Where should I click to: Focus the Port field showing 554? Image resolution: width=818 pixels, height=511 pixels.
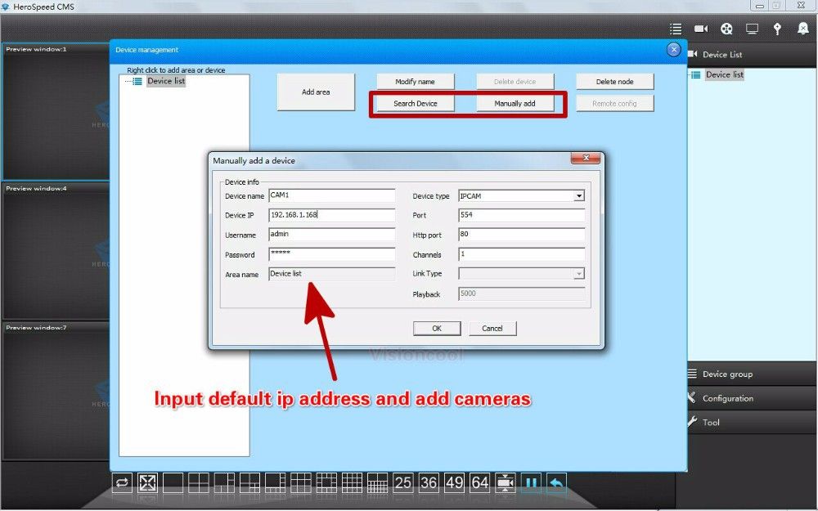click(x=522, y=215)
